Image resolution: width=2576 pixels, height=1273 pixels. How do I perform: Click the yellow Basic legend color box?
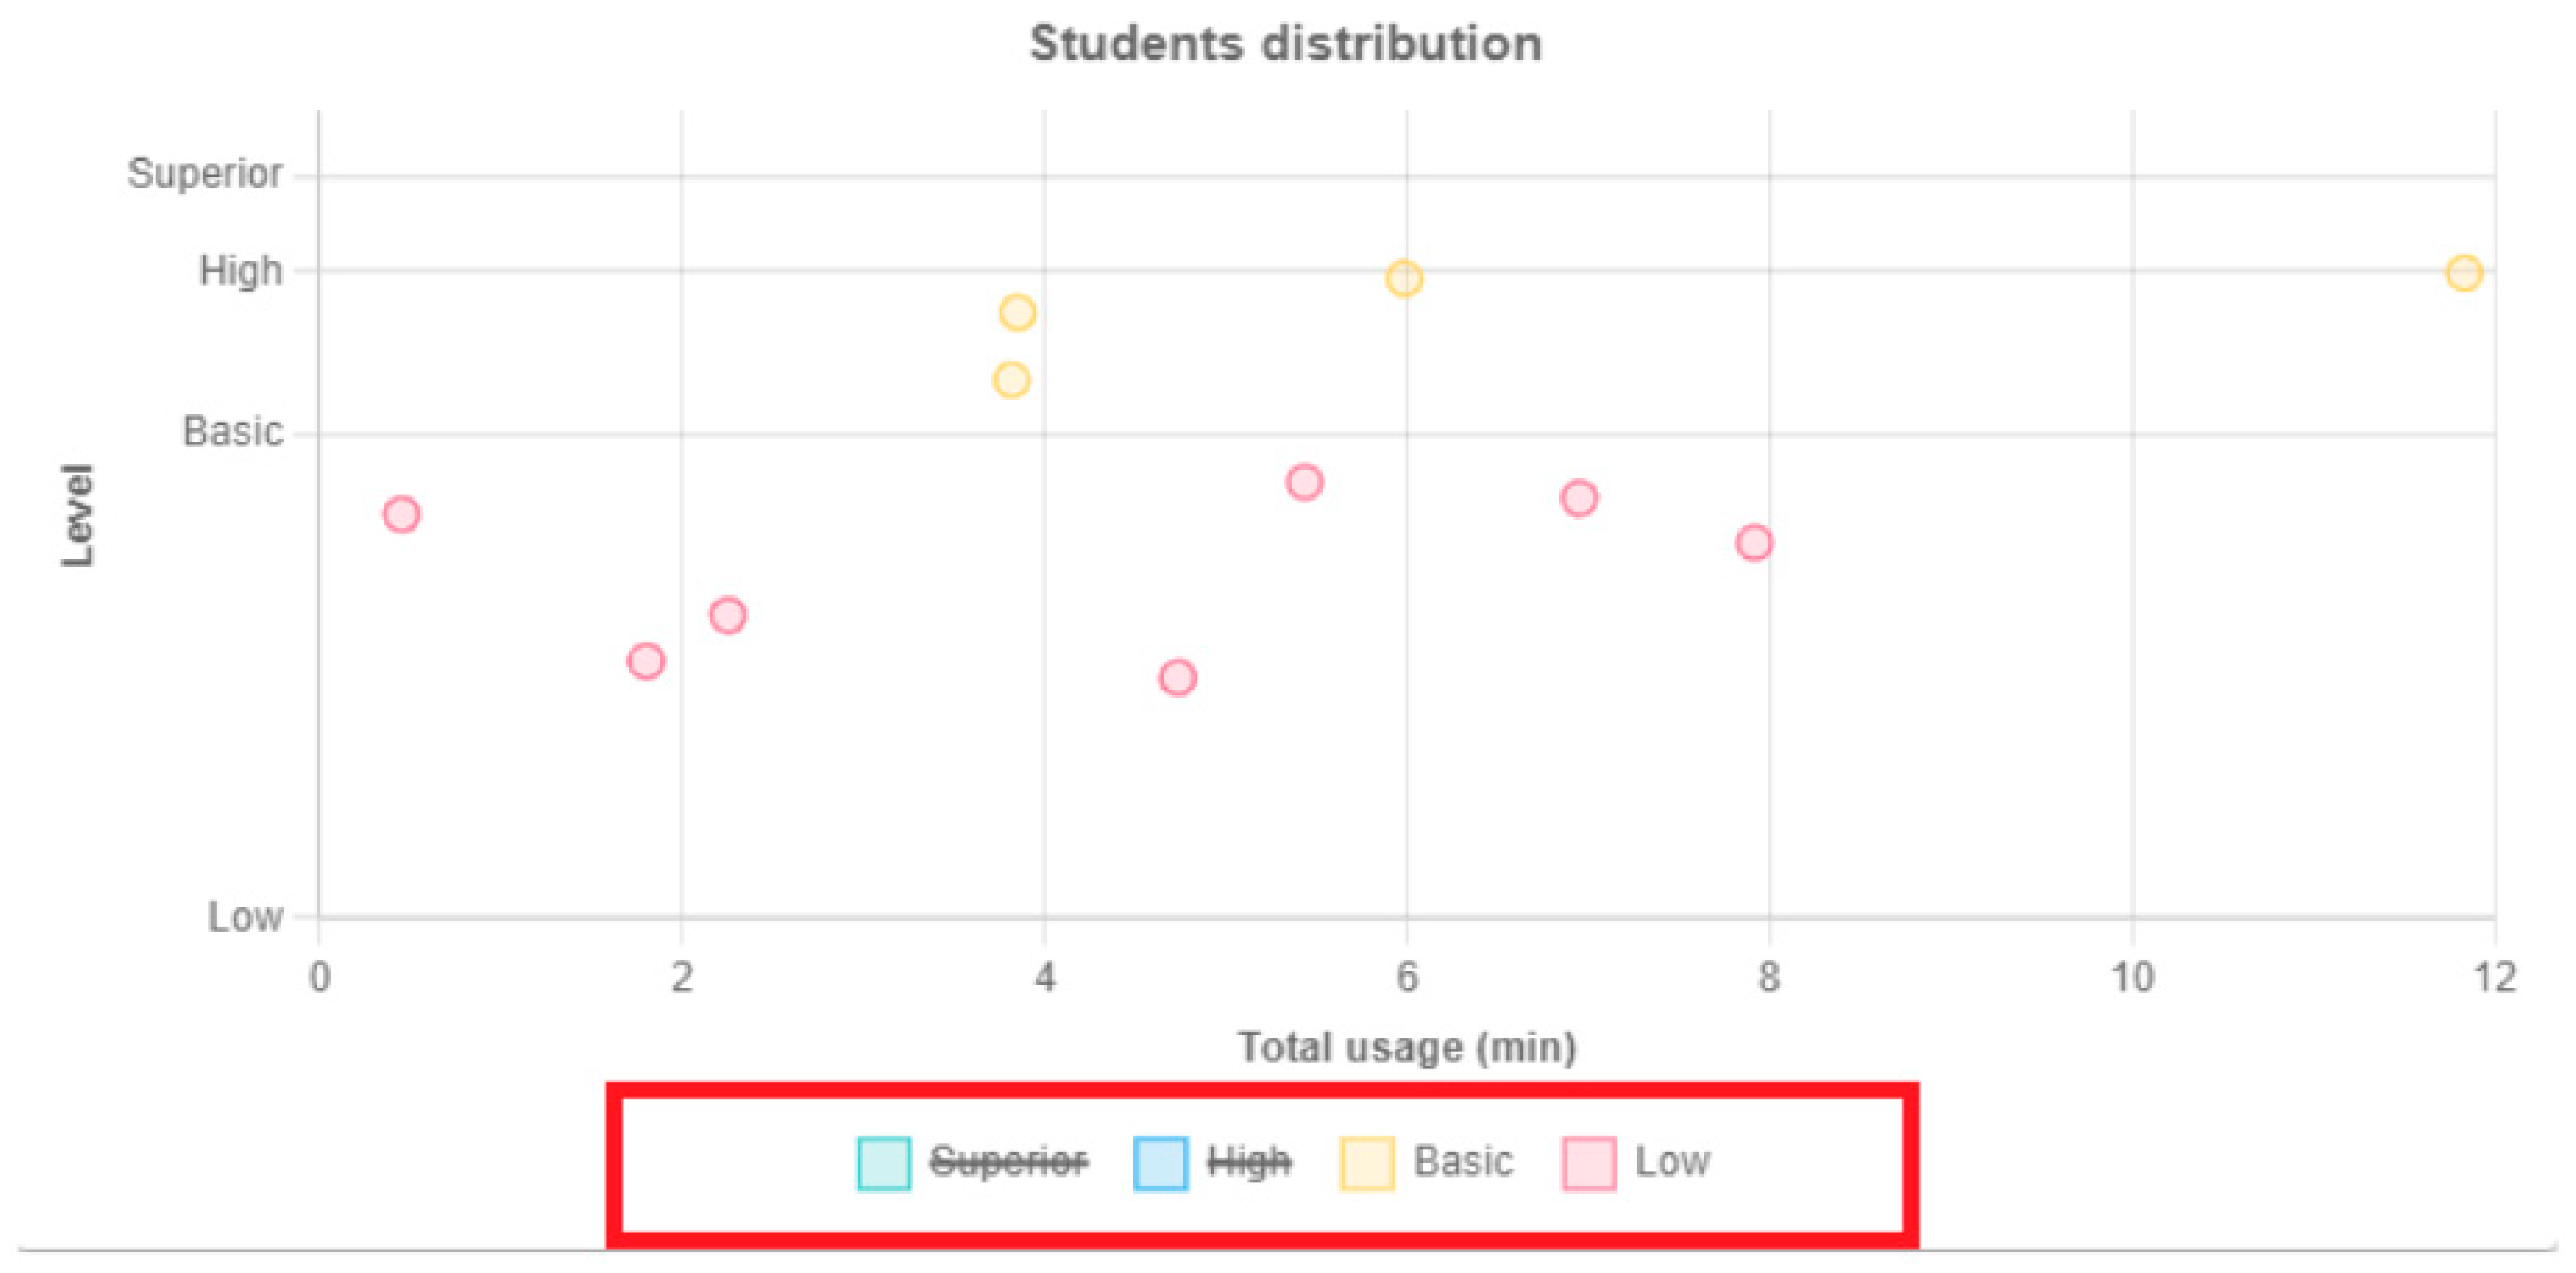(1367, 1163)
